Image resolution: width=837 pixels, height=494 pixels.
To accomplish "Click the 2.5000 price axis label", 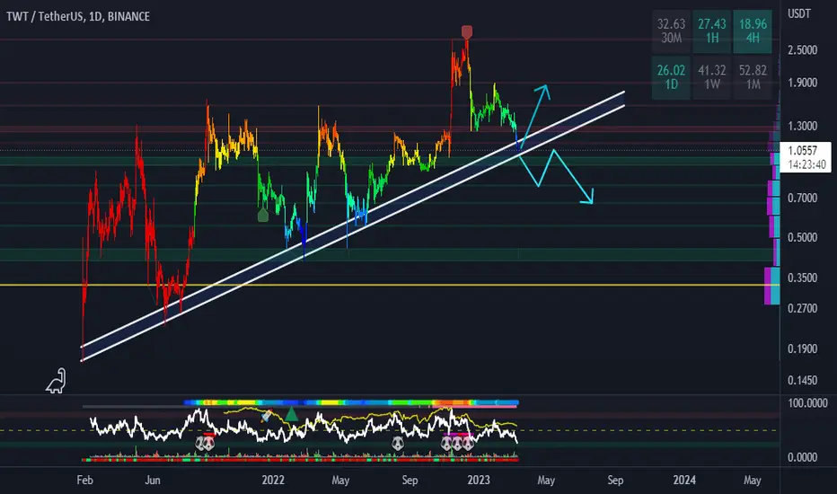I will tap(802, 49).
